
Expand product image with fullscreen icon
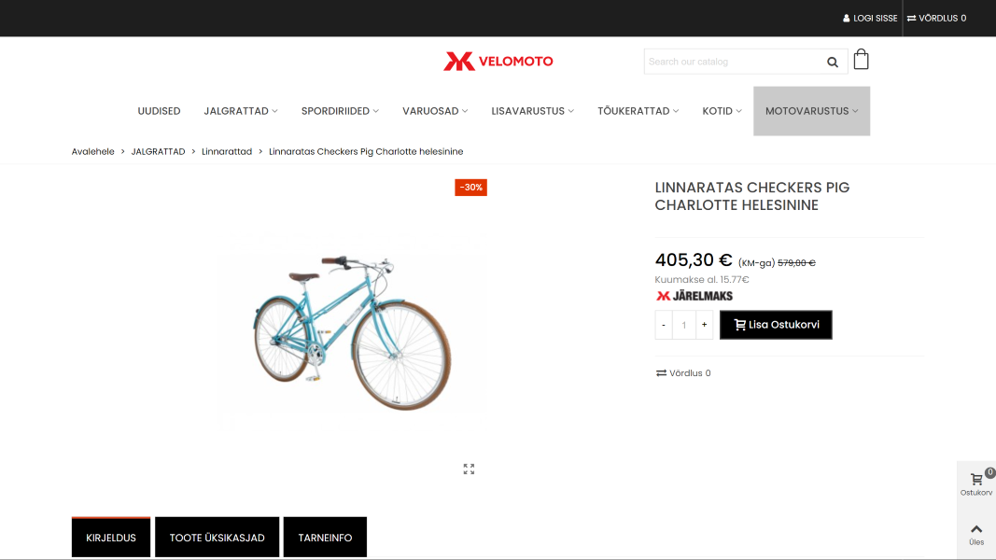(469, 469)
